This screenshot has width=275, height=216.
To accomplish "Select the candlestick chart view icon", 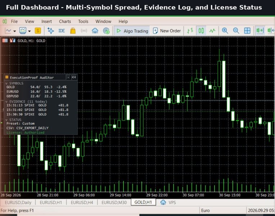I will coord(201,31).
